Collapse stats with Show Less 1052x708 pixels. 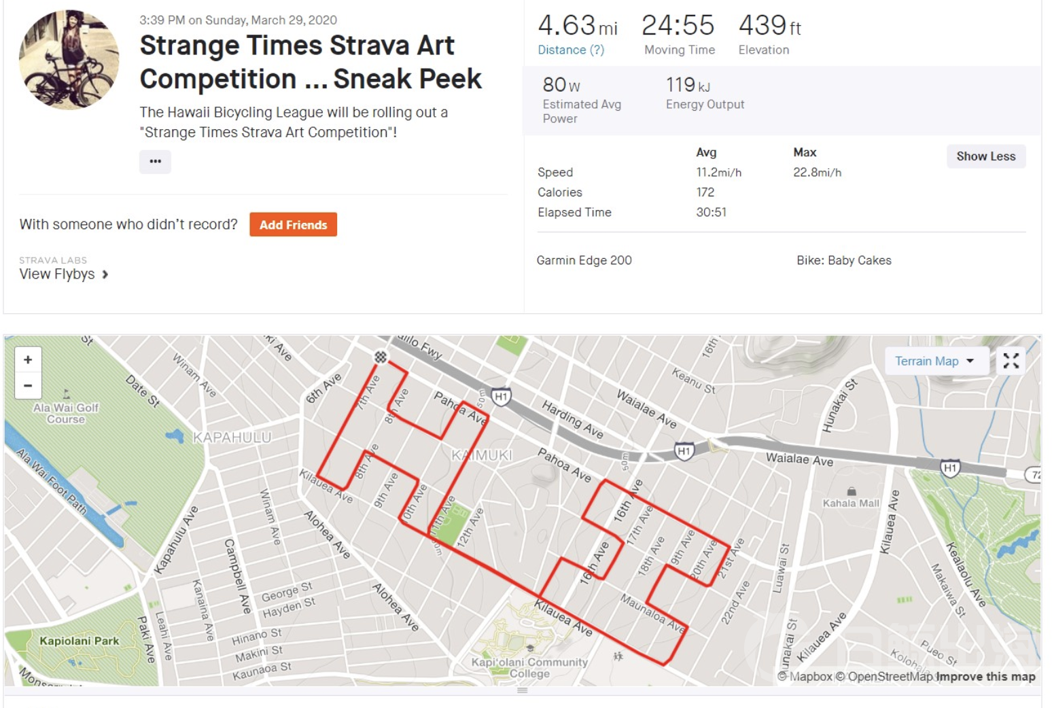point(985,156)
